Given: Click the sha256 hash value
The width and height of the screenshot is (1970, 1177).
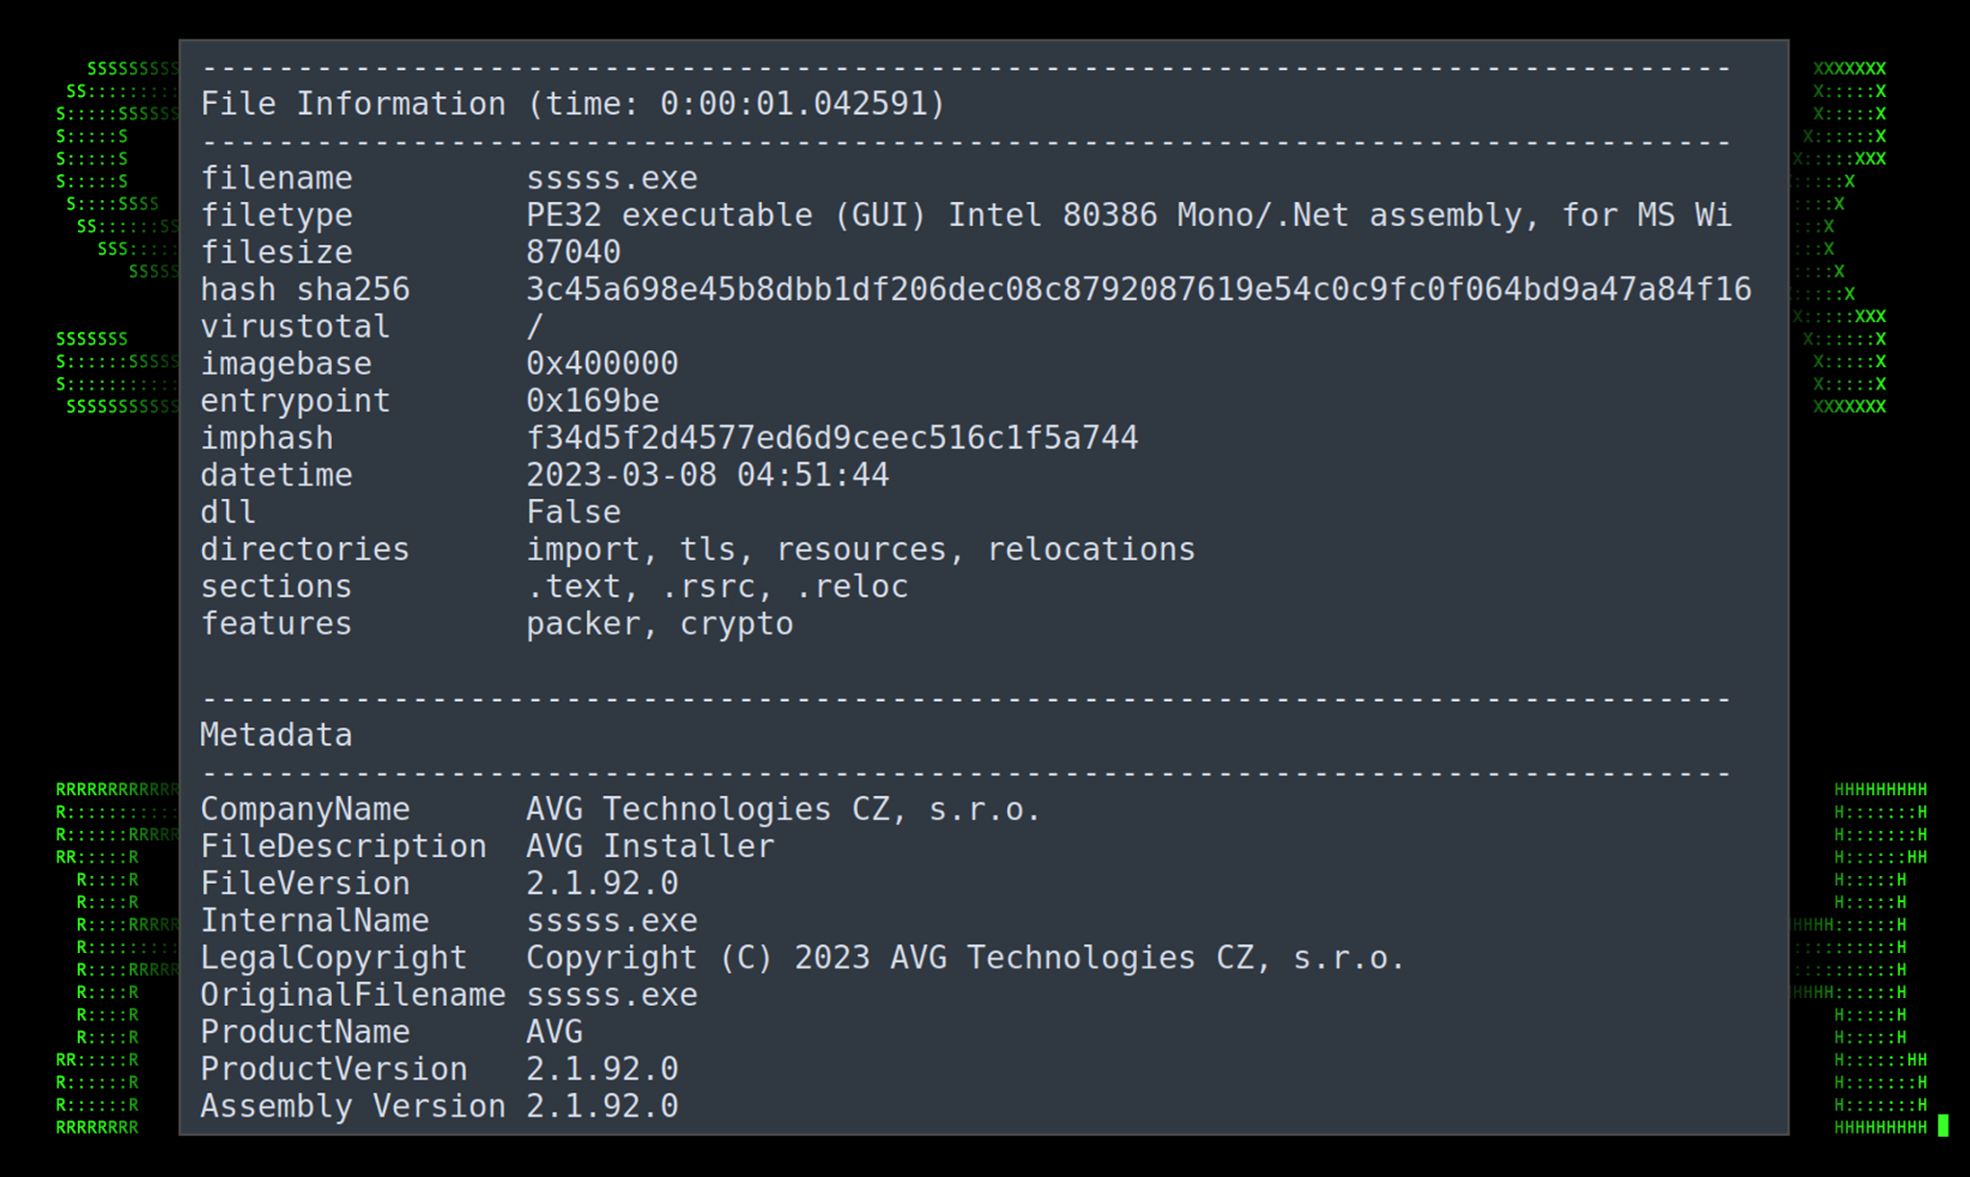Looking at the screenshot, I should [1138, 289].
